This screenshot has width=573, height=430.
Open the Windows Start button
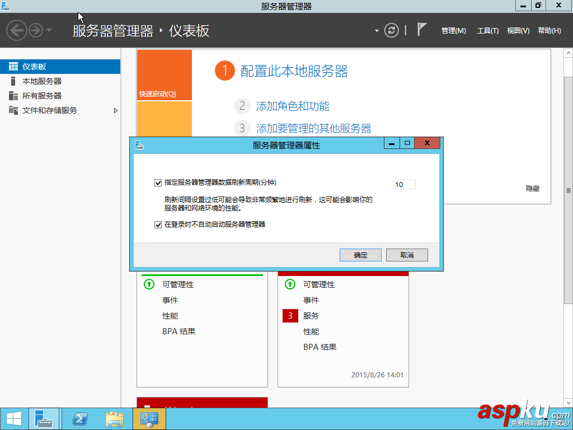point(14,419)
